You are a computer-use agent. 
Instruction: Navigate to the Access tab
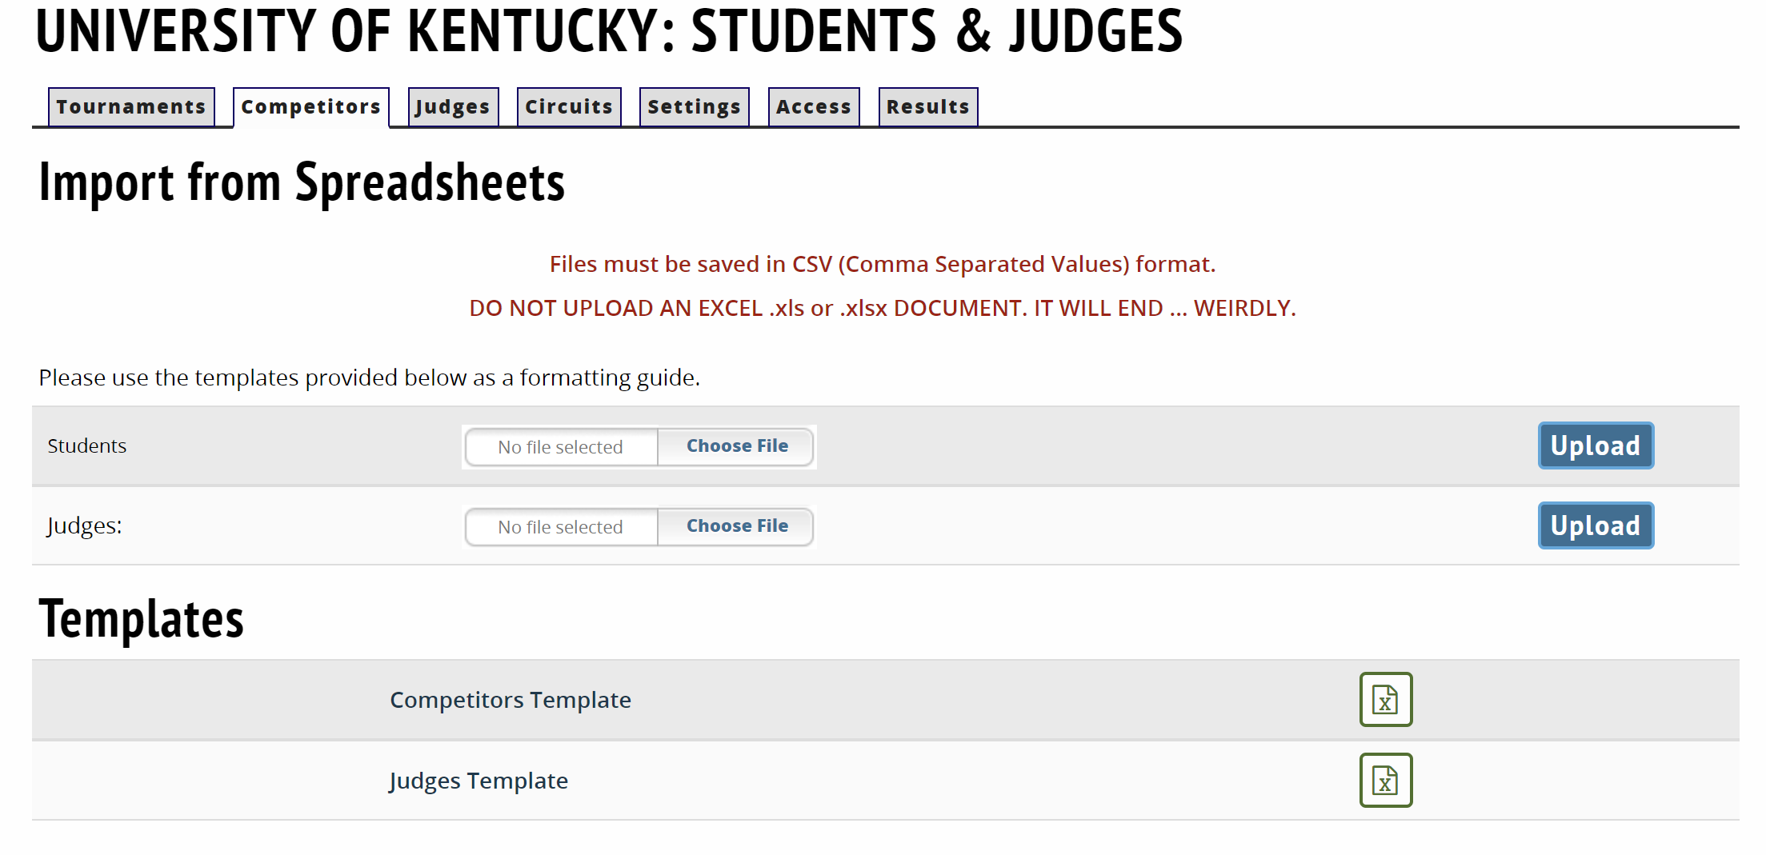coord(814,107)
